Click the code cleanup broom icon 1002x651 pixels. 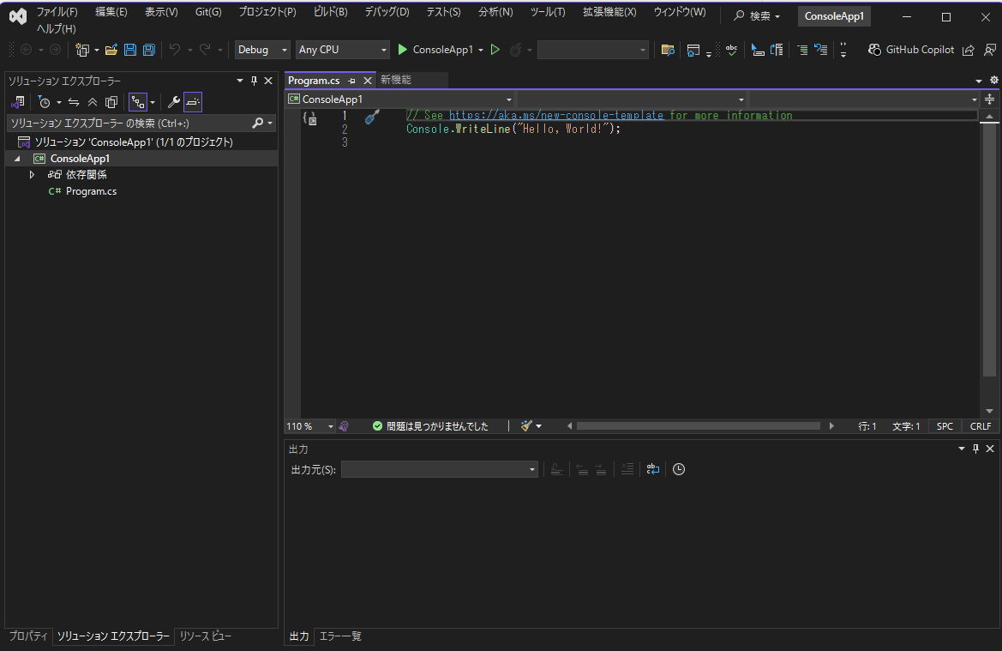[527, 426]
